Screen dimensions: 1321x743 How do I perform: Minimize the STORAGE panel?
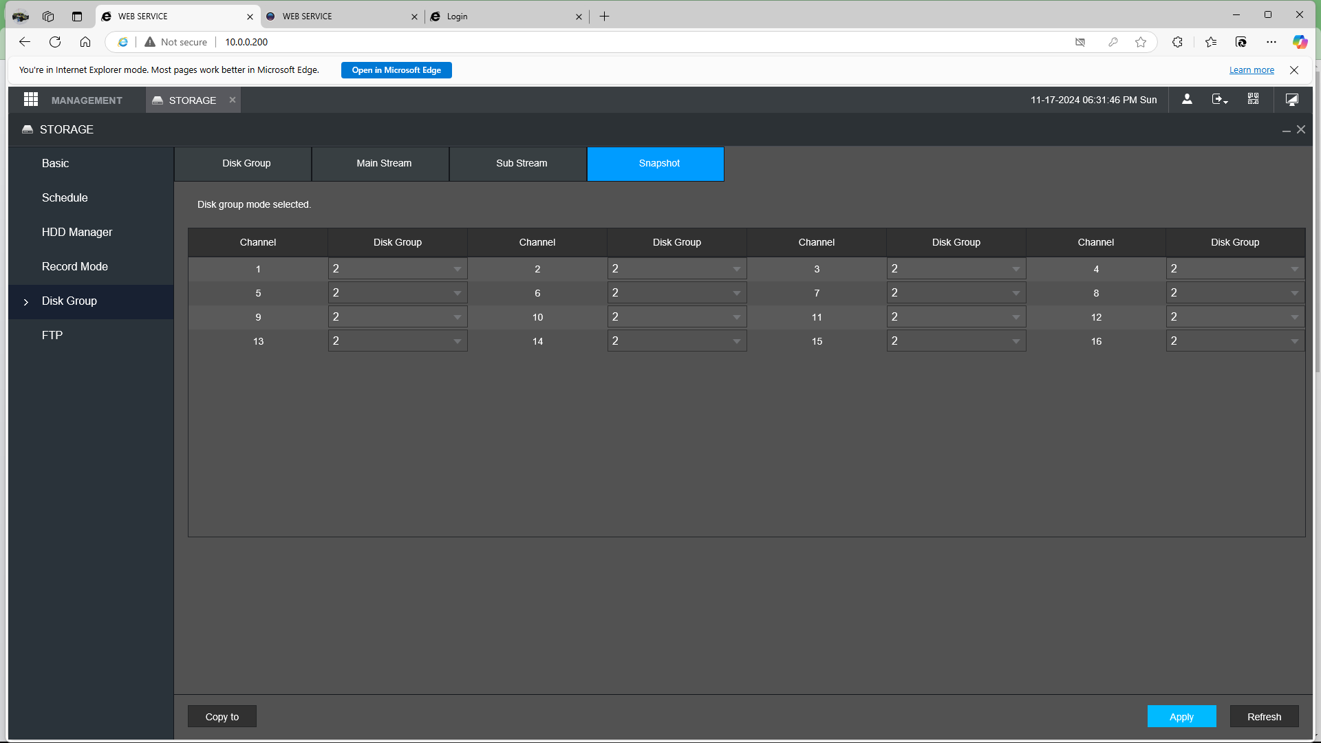tap(1286, 130)
